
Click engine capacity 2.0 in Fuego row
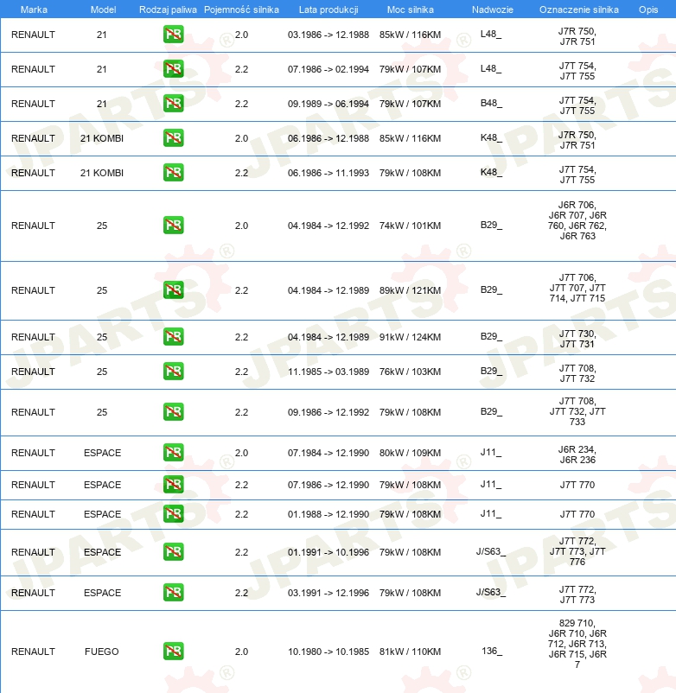241,652
